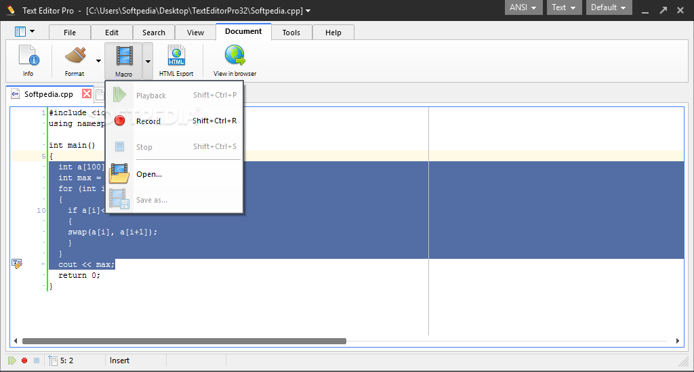Open the Tools tab
This screenshot has height=372, width=694.
coord(291,33)
